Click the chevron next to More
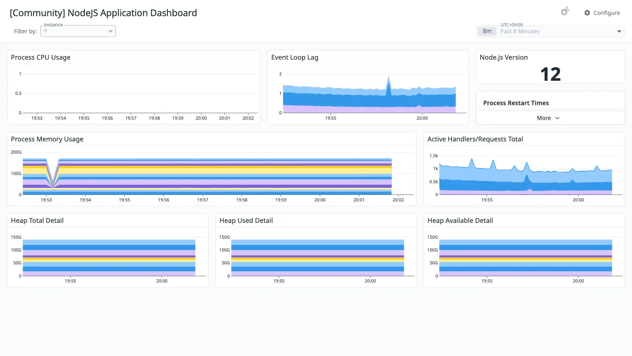This screenshot has height=356, width=632. tap(557, 118)
